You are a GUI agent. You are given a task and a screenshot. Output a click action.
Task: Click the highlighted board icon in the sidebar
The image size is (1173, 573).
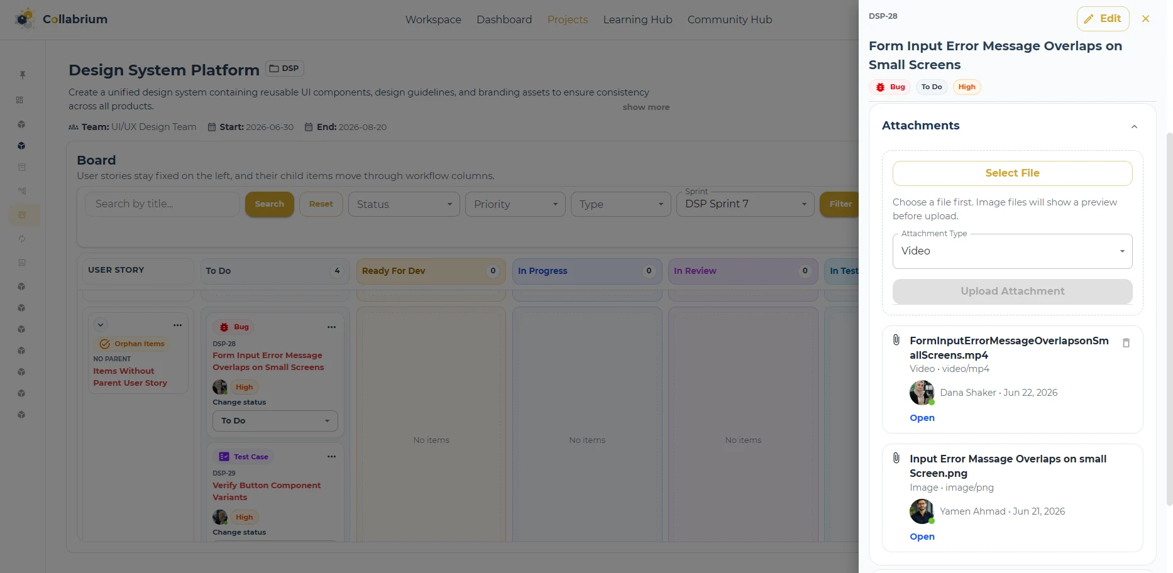[23, 215]
